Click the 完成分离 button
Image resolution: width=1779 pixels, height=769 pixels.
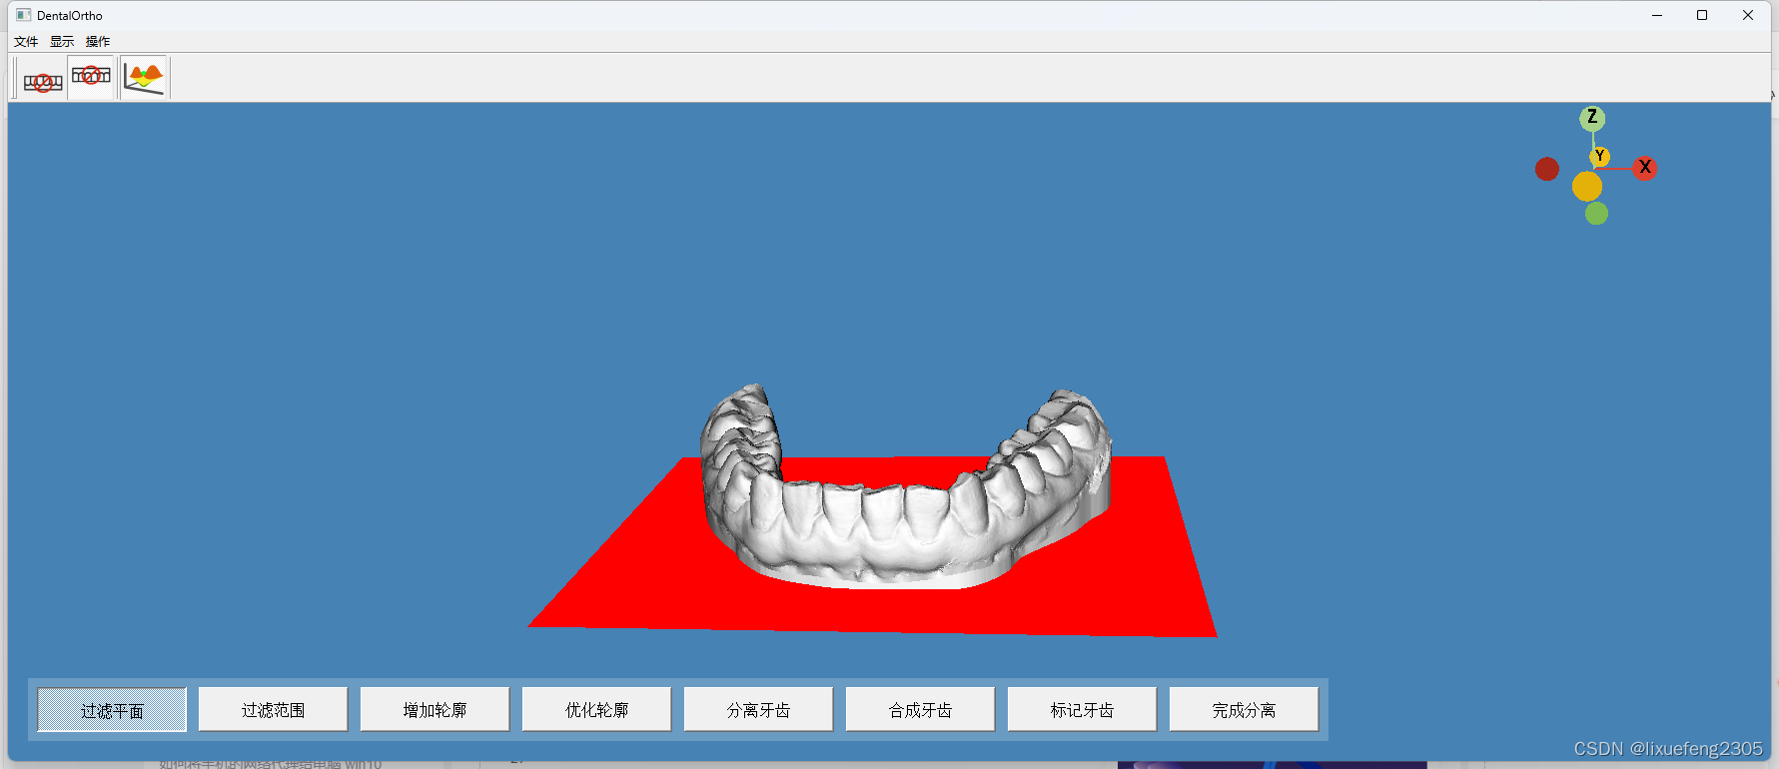1244,710
